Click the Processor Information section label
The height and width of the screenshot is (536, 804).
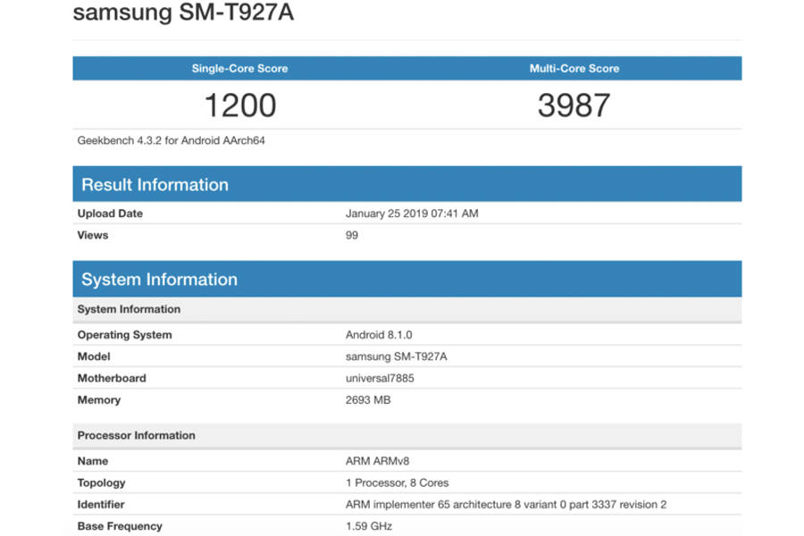[136, 435]
